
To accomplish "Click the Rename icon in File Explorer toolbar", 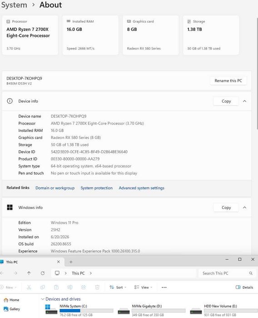I will pyautogui.click(x=70, y=287).
